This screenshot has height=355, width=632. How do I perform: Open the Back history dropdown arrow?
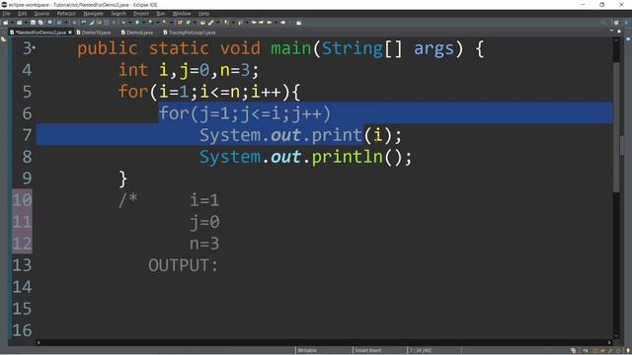(276, 23)
